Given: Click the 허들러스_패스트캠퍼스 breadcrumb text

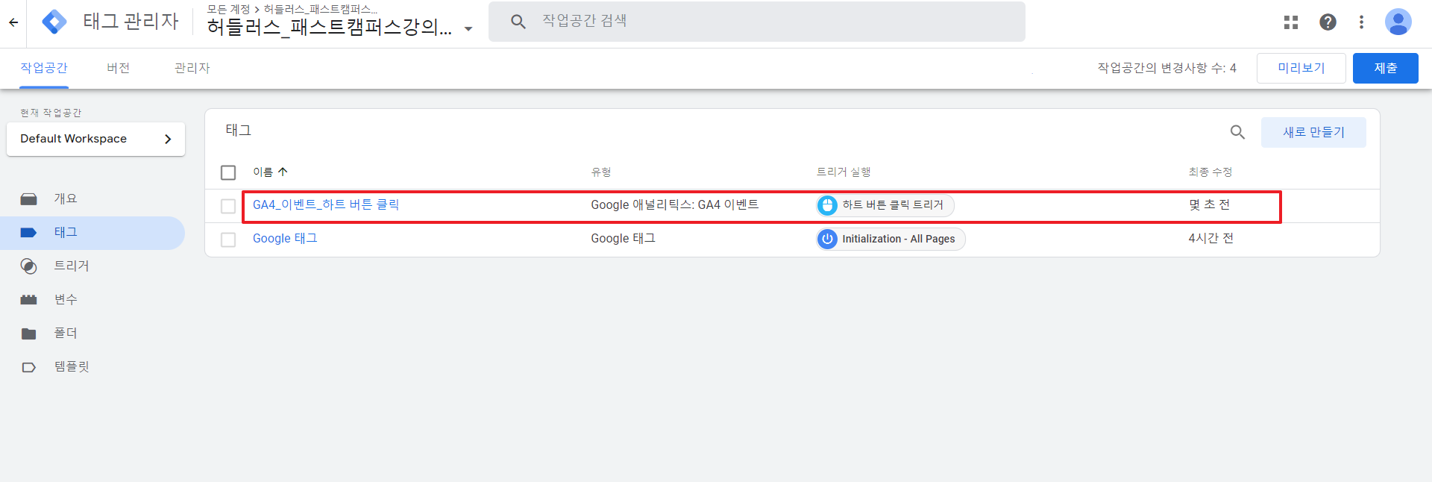Looking at the screenshot, I should coord(321,9).
